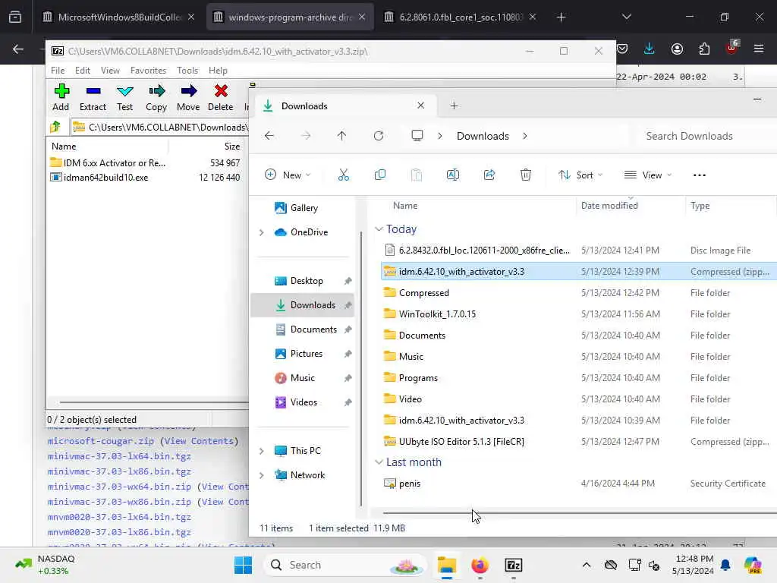Click the Pocket save icon in Firefox
Image resolution: width=777 pixels, height=583 pixels.
click(622, 49)
